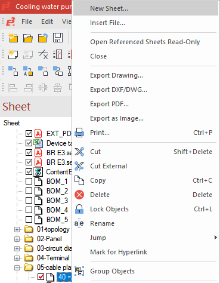Viewport: 220px width, 283px height.
Task: Expand the 03-circuit diagram folder
Action: point(17,248)
